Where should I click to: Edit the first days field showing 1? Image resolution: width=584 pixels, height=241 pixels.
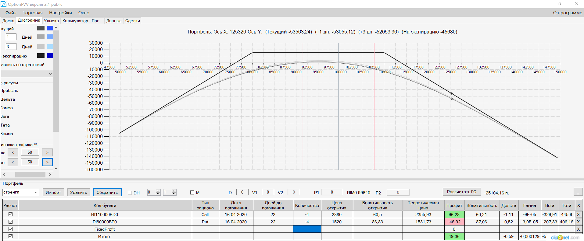[x=11, y=37]
